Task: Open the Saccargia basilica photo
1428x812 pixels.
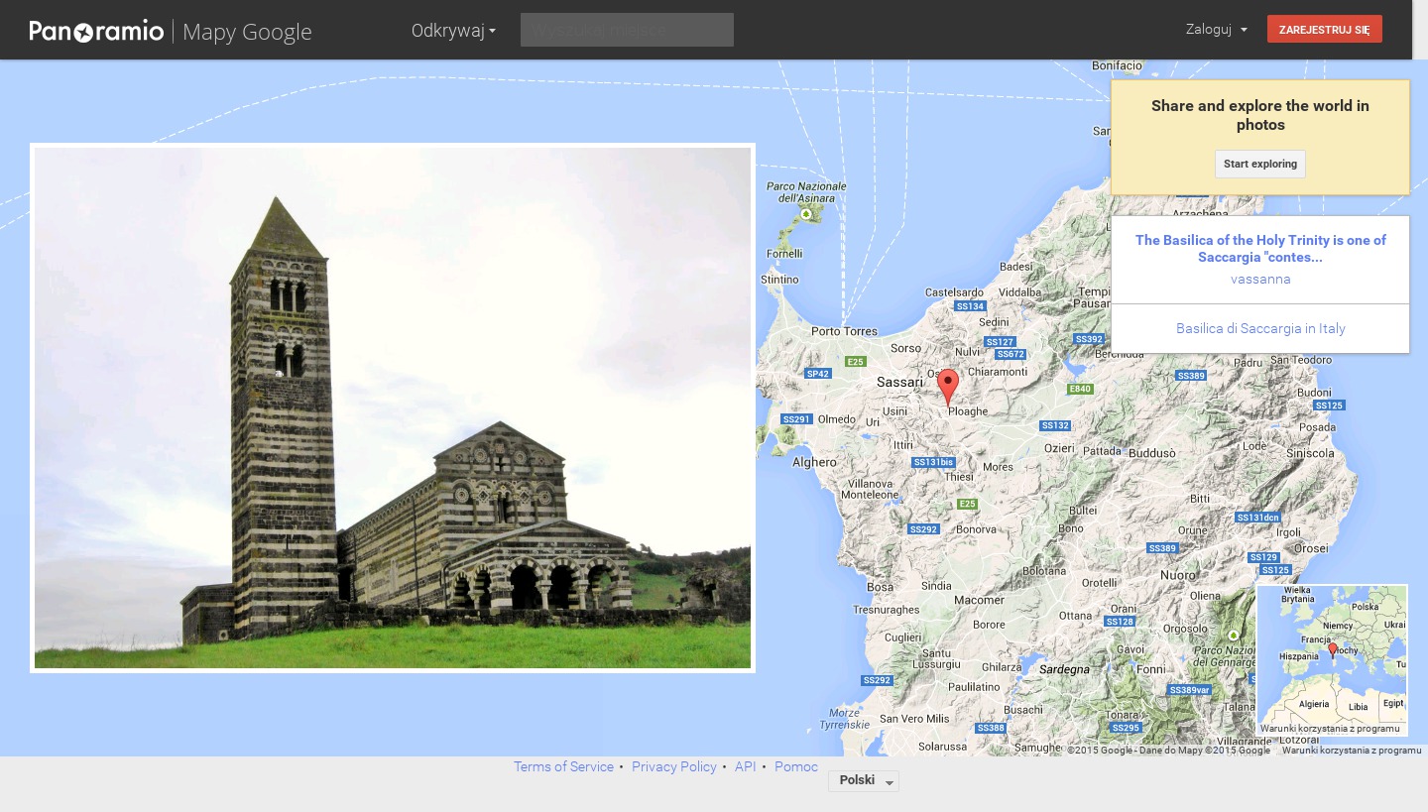Action: (393, 407)
